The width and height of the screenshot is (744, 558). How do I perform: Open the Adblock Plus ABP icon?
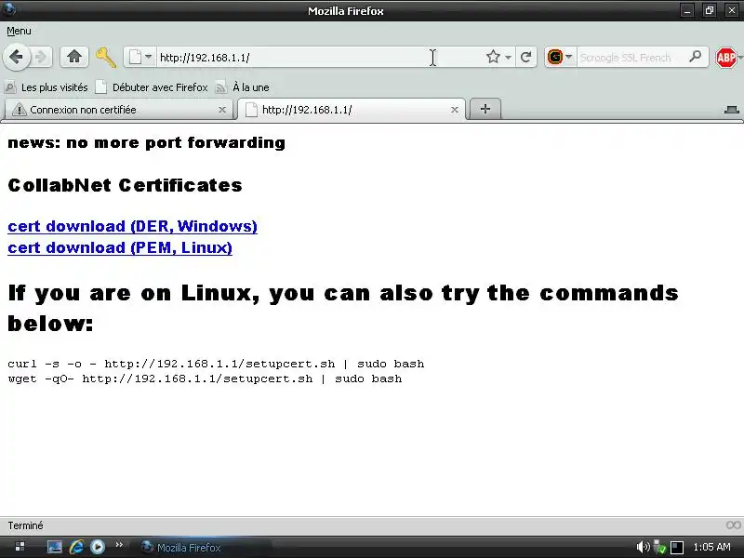[x=725, y=58]
